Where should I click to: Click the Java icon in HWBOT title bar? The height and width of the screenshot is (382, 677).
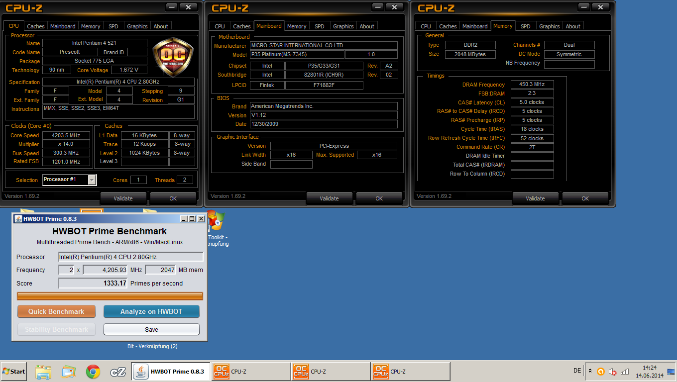point(18,219)
